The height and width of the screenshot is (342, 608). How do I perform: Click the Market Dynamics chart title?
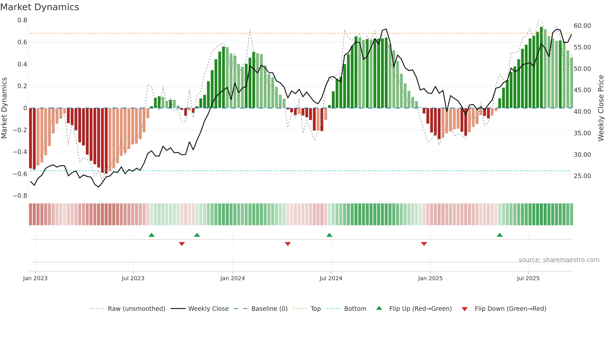point(40,7)
